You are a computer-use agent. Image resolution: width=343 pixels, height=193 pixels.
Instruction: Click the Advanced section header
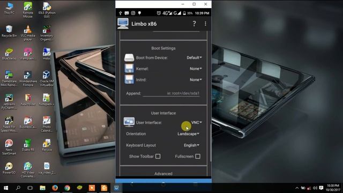163,174
